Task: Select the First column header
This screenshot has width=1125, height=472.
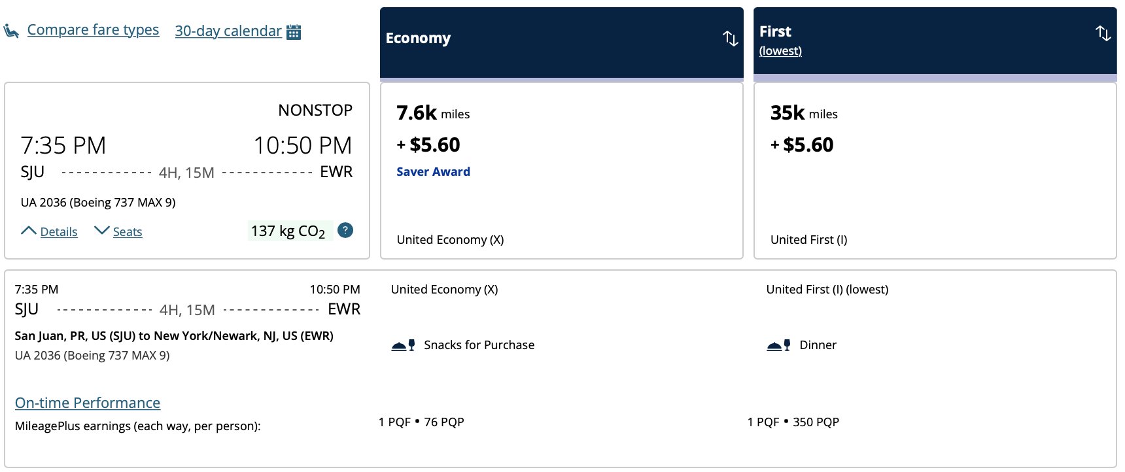Action: point(935,41)
